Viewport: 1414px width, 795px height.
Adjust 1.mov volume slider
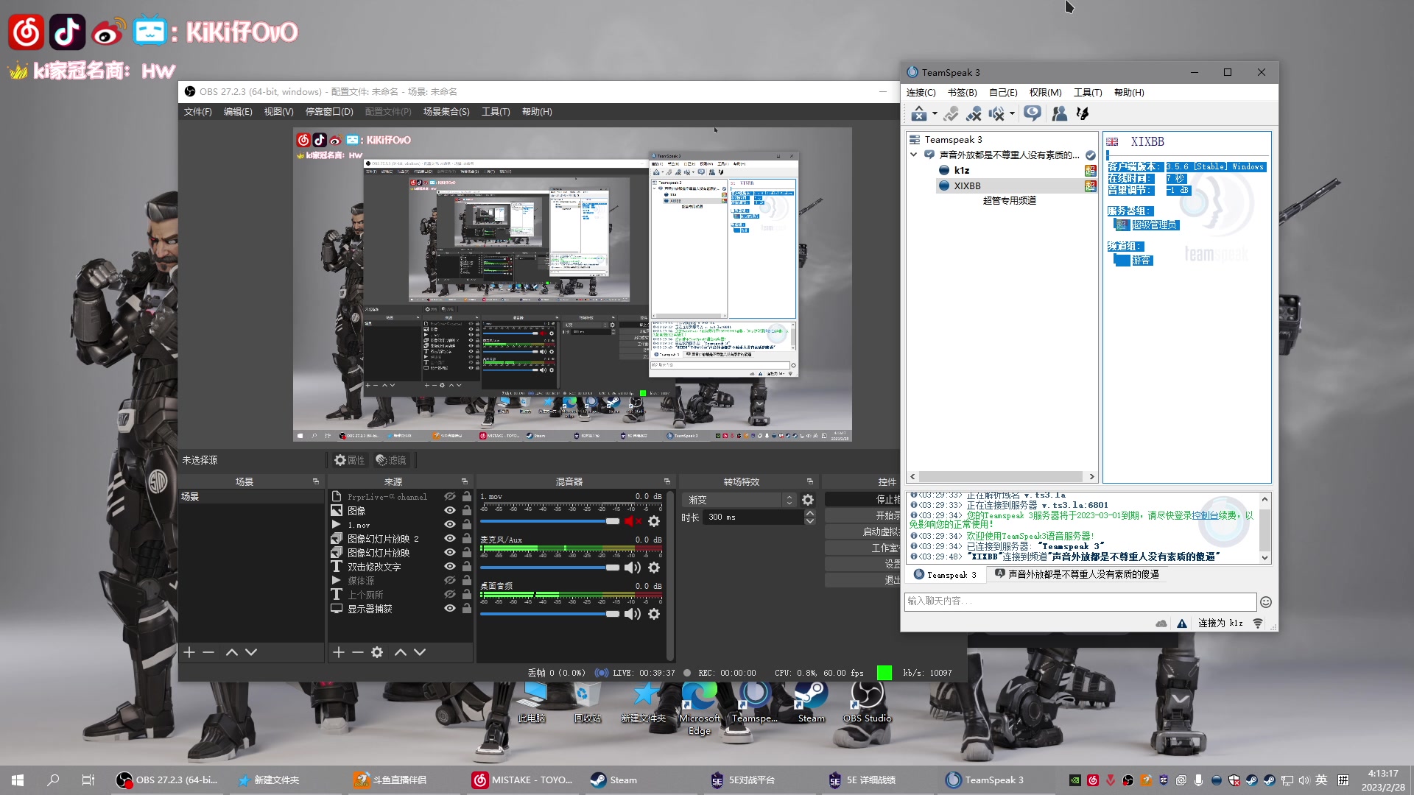pos(550,521)
